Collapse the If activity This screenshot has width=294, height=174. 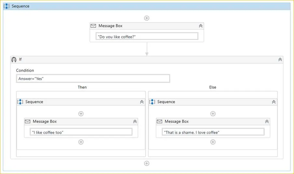pos(280,59)
